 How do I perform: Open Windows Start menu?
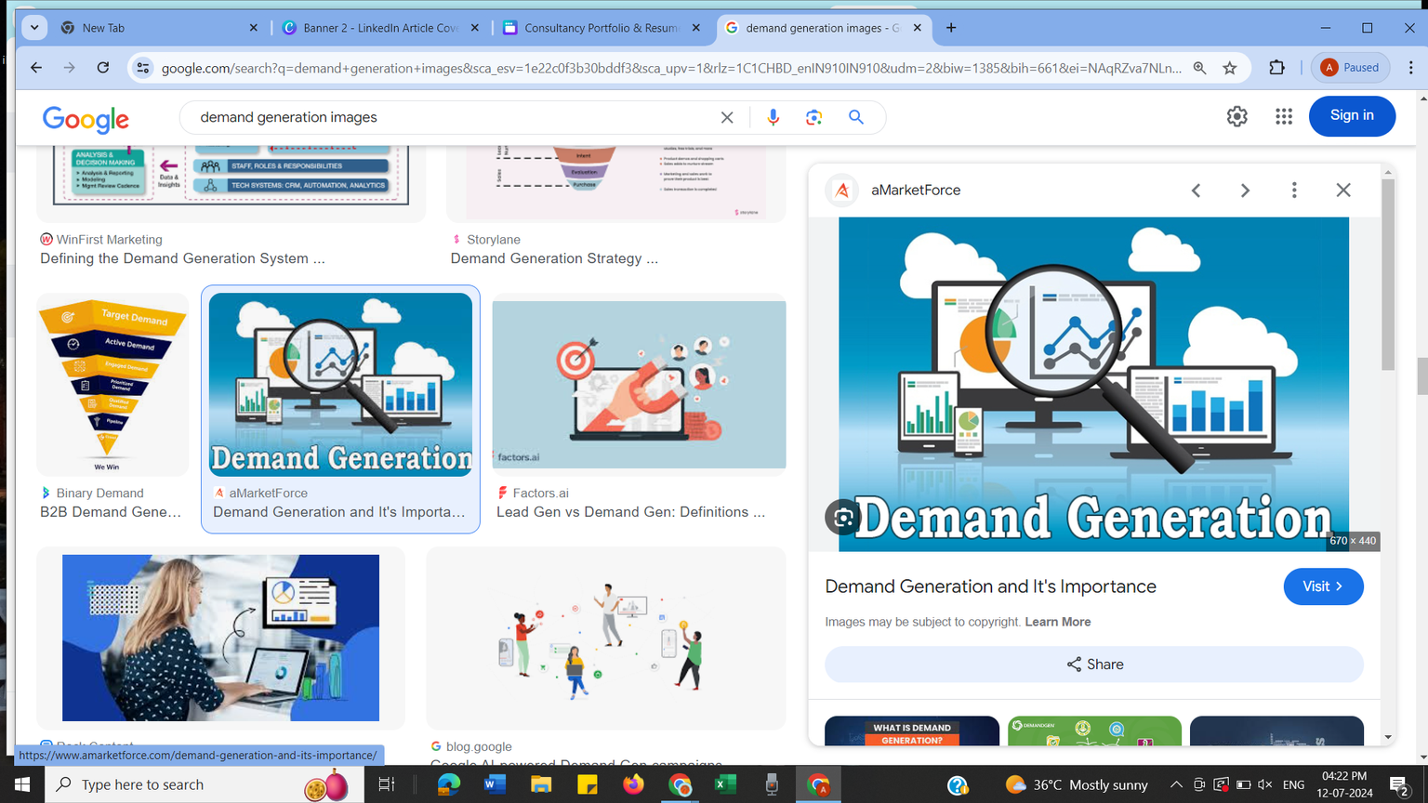click(x=21, y=785)
